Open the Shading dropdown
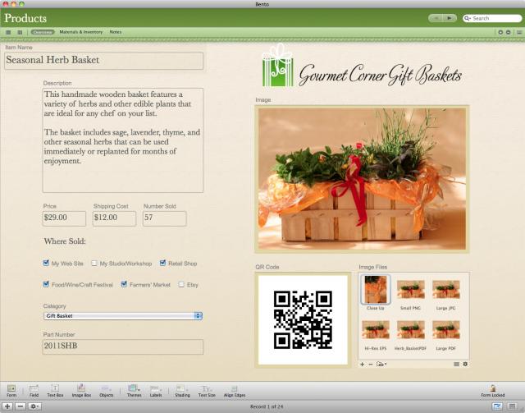 (182, 390)
